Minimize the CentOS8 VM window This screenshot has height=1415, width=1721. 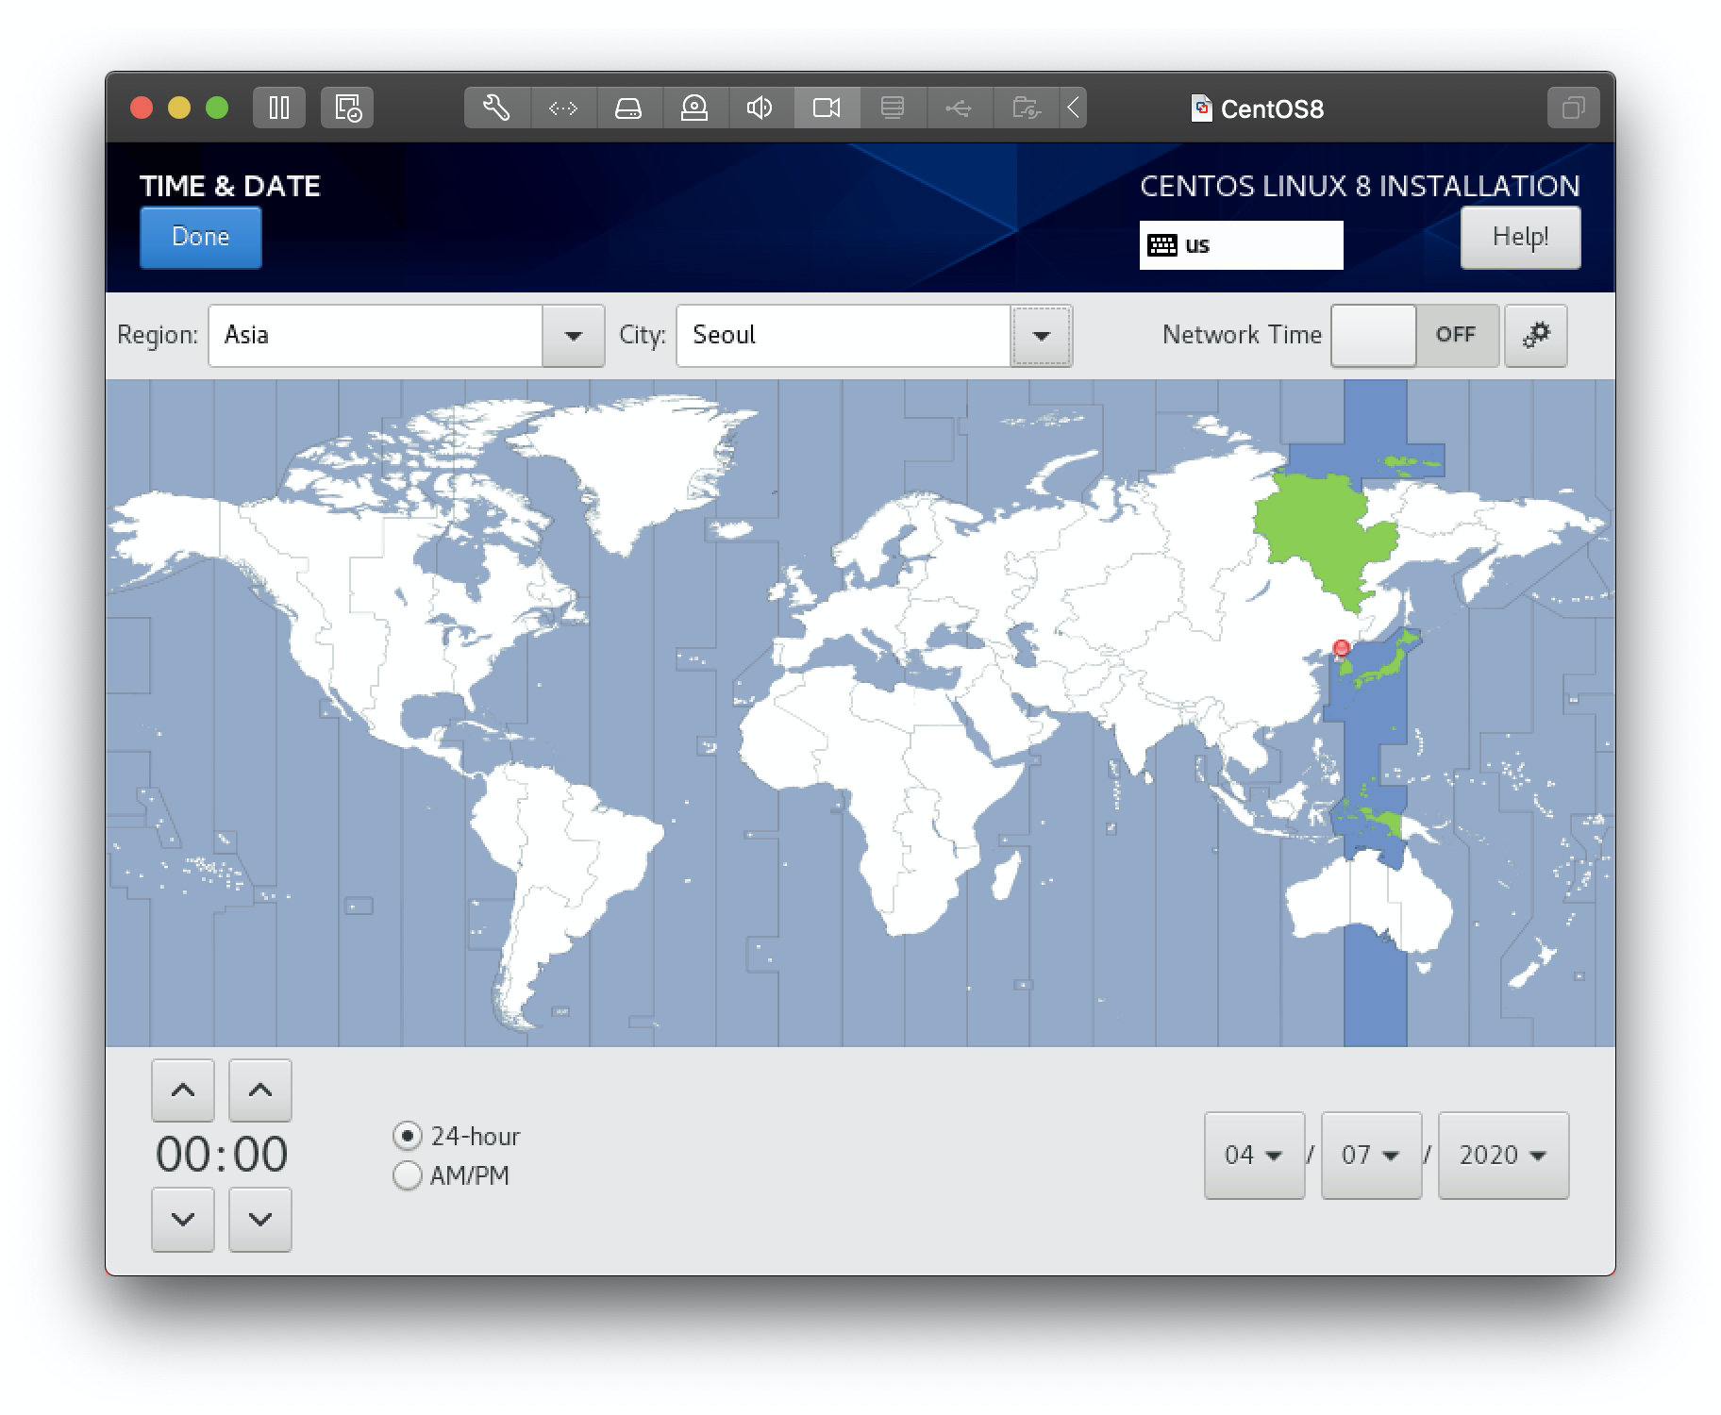(179, 108)
